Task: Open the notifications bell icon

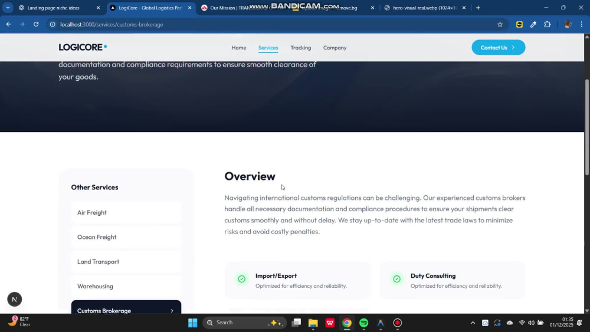Action: pos(580,323)
